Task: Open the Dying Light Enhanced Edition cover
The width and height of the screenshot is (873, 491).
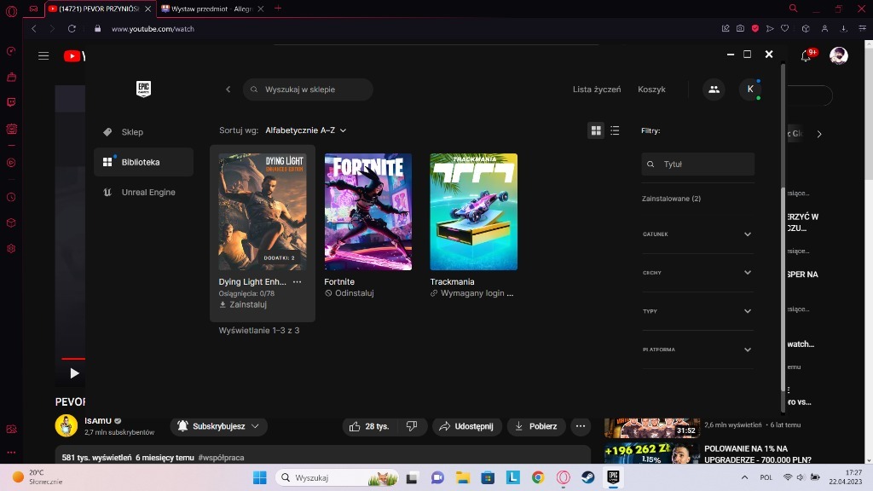Action: point(263,211)
